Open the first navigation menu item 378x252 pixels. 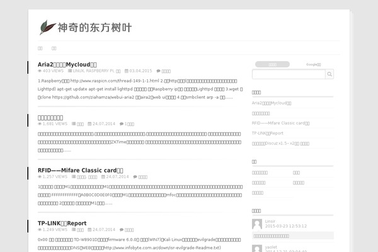[40, 49]
